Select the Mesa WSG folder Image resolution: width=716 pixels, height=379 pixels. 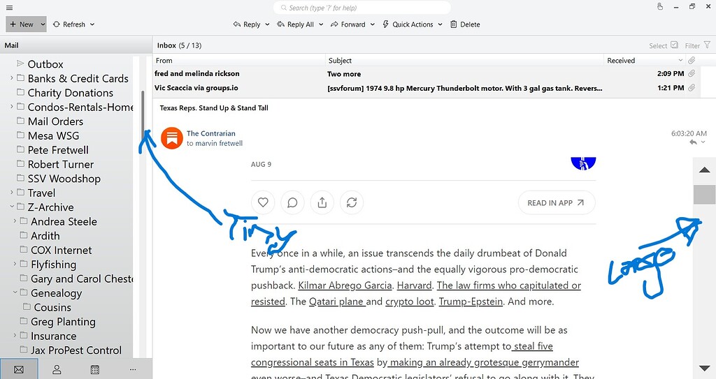(x=53, y=136)
